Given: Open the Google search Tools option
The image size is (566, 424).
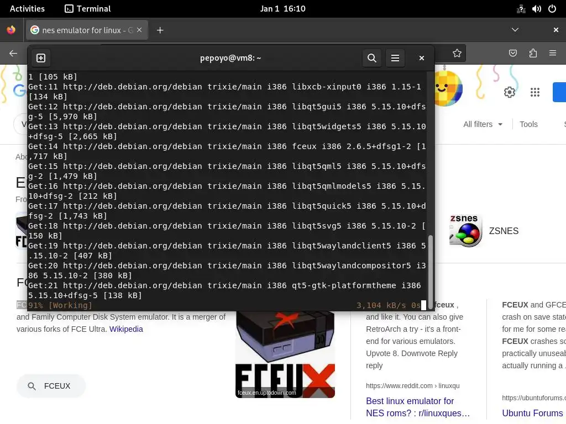Looking at the screenshot, I should [528, 124].
